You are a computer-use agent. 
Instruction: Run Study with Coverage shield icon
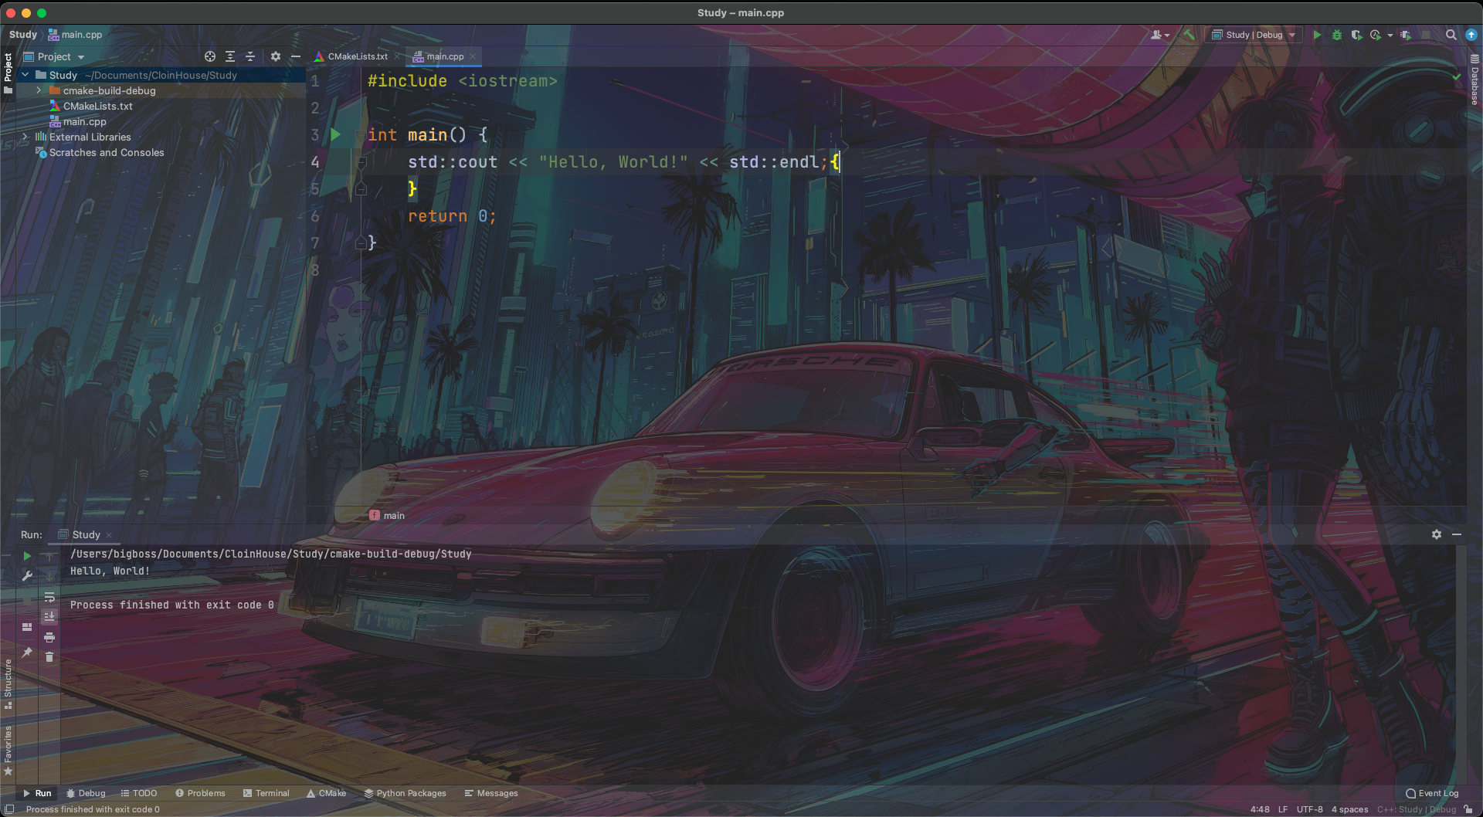[x=1356, y=35]
